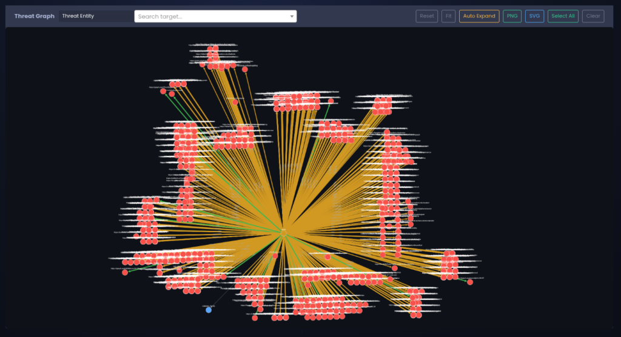621x337 pixels.
Task: Select the lone red node right of the top cluster
Action: 245,69
